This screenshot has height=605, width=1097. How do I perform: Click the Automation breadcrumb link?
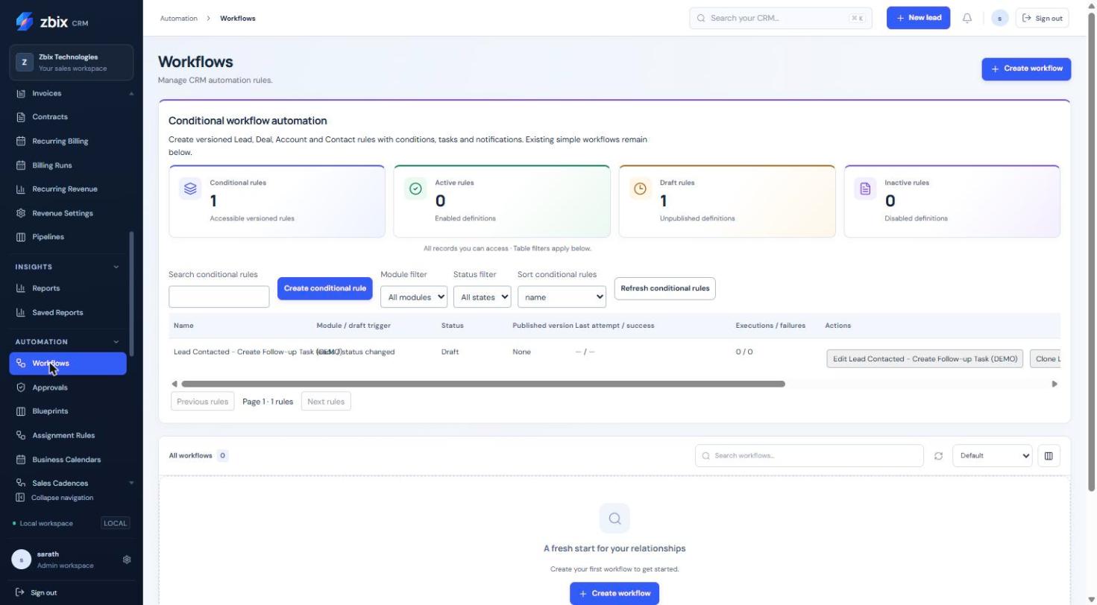[179, 18]
